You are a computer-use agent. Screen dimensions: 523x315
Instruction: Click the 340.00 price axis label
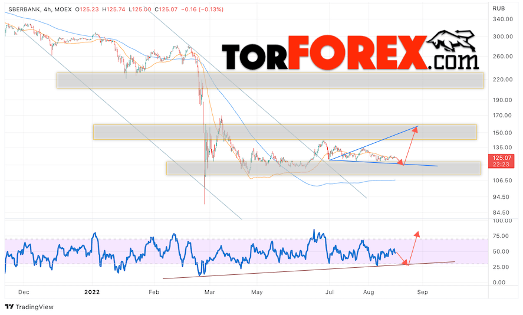(502, 19)
